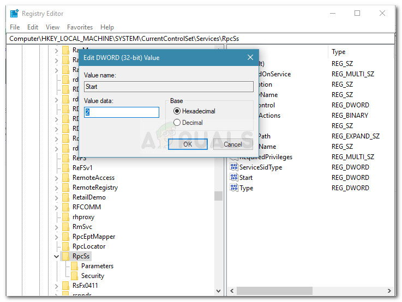402x302 pixels.
Task: Expand the RetailDemo key
Action: 56,198
